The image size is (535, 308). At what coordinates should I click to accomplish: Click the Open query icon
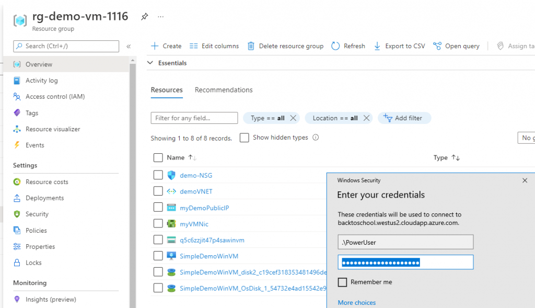tap(437, 46)
